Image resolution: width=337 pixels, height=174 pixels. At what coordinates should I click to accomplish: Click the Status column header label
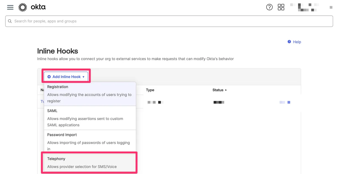(x=218, y=90)
